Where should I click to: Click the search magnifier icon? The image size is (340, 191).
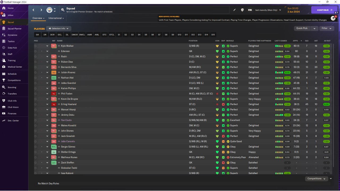[63, 10]
